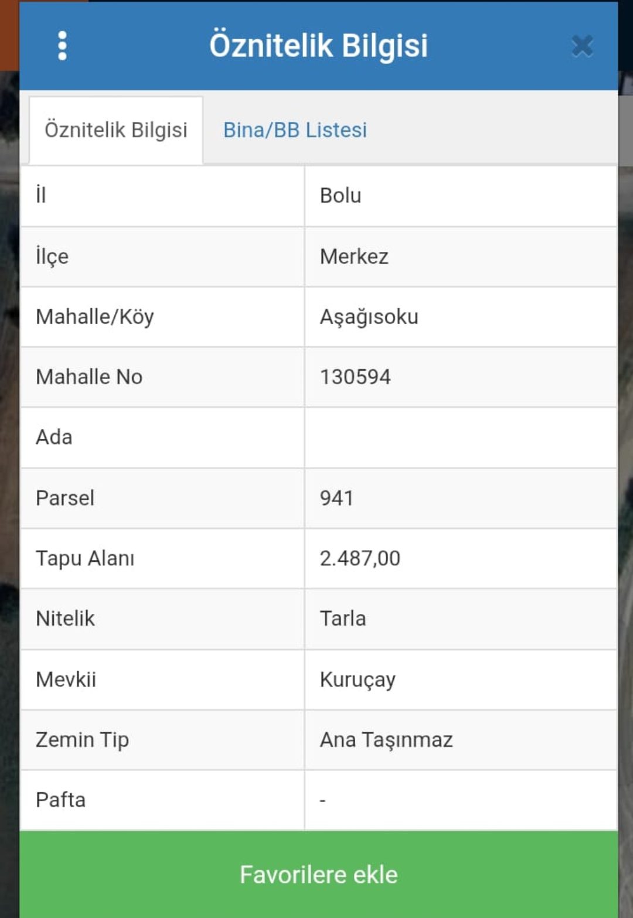Close the Öznitelik Bilgisi dialog
Image resolution: width=633 pixels, height=918 pixels.
point(582,46)
